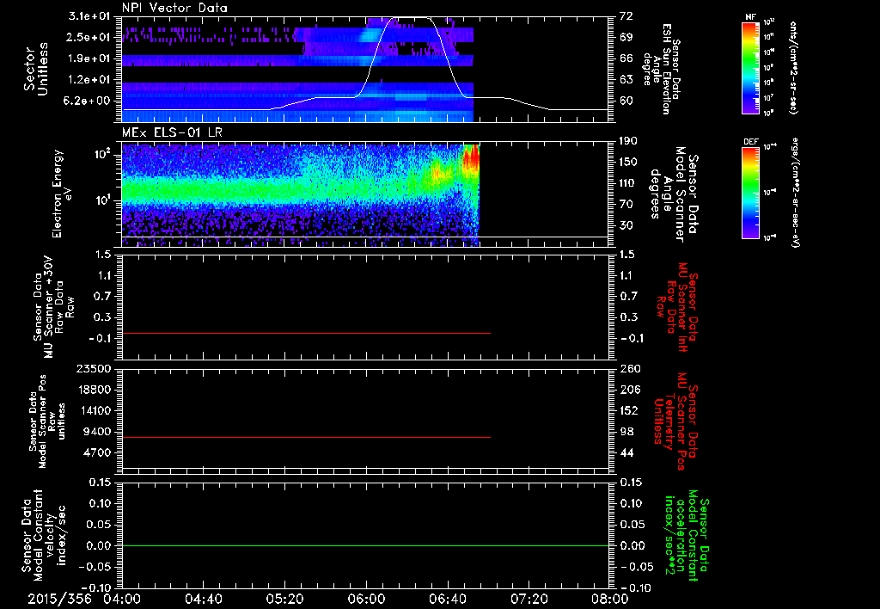880x609 pixels.
Task: Click the white sun elevation curve peak
Action: tap(412, 18)
